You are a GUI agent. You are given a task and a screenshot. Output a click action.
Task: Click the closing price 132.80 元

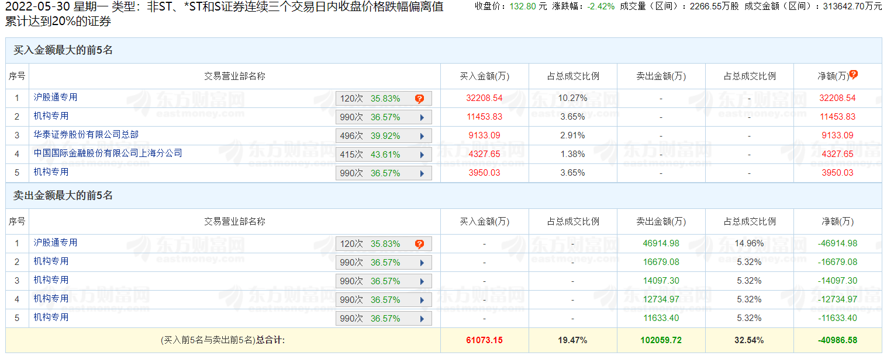(x=527, y=6)
